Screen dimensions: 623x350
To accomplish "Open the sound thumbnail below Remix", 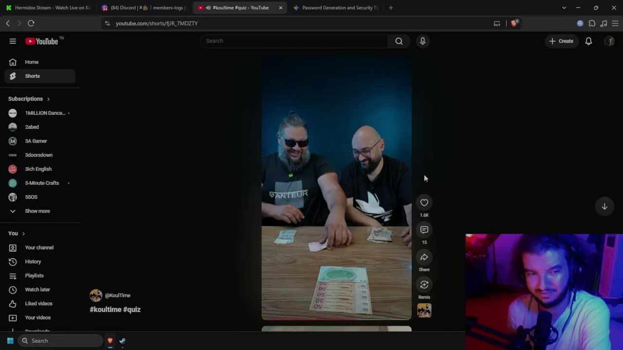I will [x=424, y=311].
